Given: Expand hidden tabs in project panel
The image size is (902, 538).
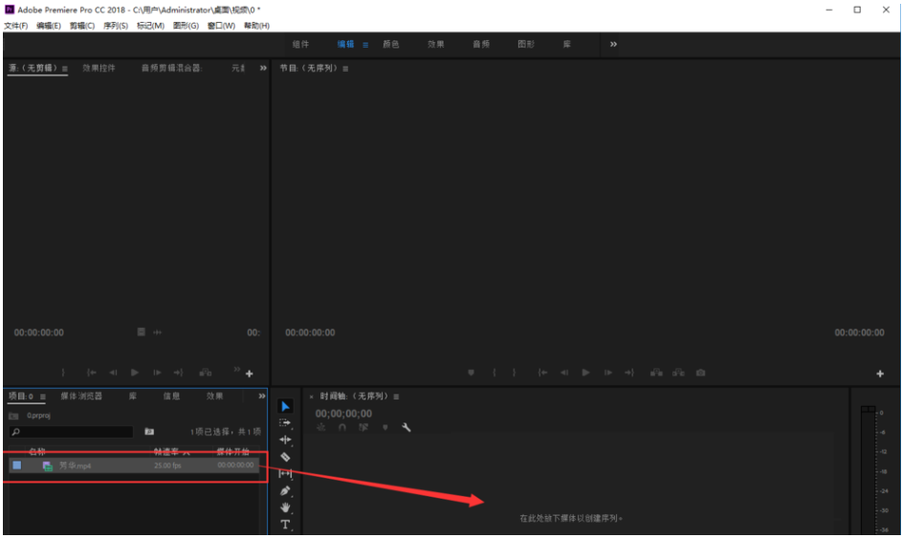Looking at the screenshot, I should [x=261, y=396].
